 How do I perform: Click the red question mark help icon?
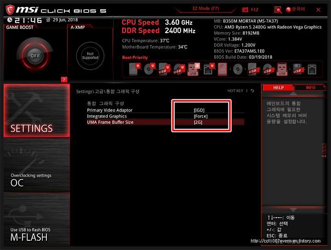click(64, 80)
